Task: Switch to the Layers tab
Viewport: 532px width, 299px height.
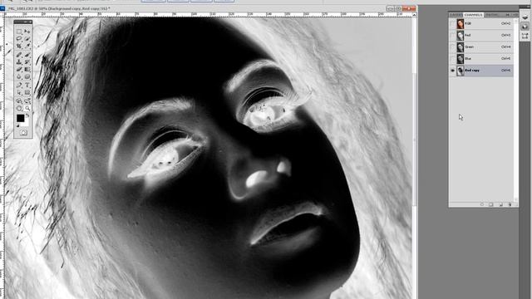Action: [456, 15]
